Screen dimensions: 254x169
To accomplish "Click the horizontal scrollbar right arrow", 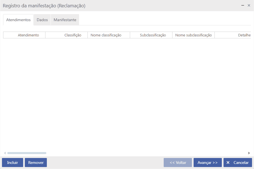I will pos(249,153).
